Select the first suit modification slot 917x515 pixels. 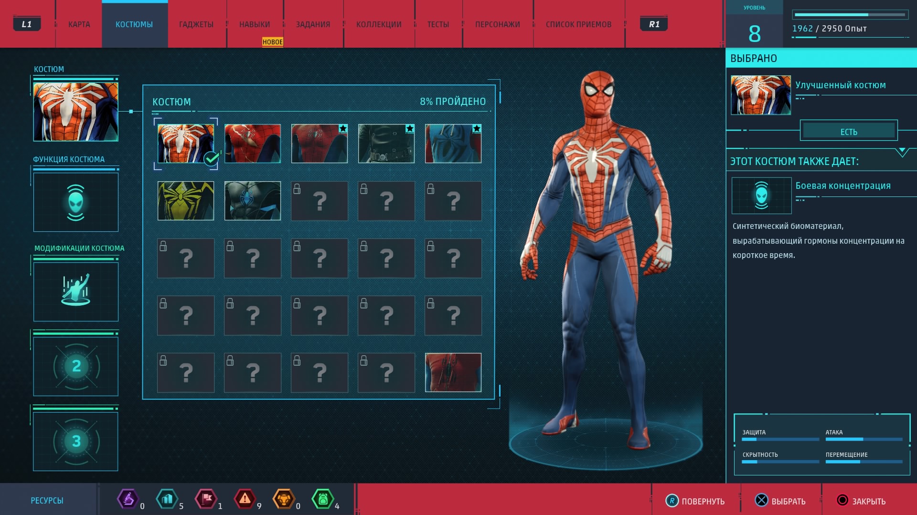point(75,291)
